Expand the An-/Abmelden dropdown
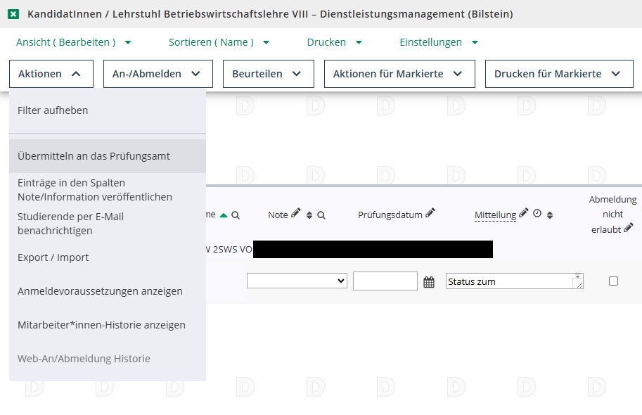The height and width of the screenshot is (415, 642). (158, 74)
